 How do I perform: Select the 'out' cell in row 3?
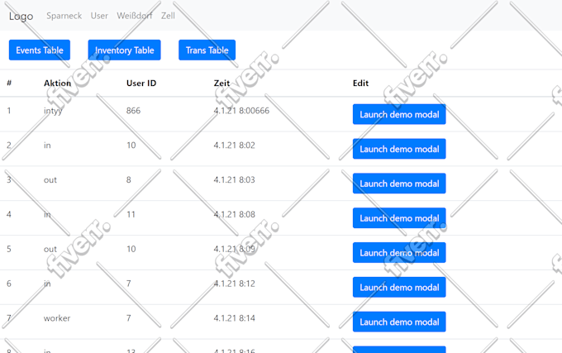pyautogui.click(x=50, y=180)
